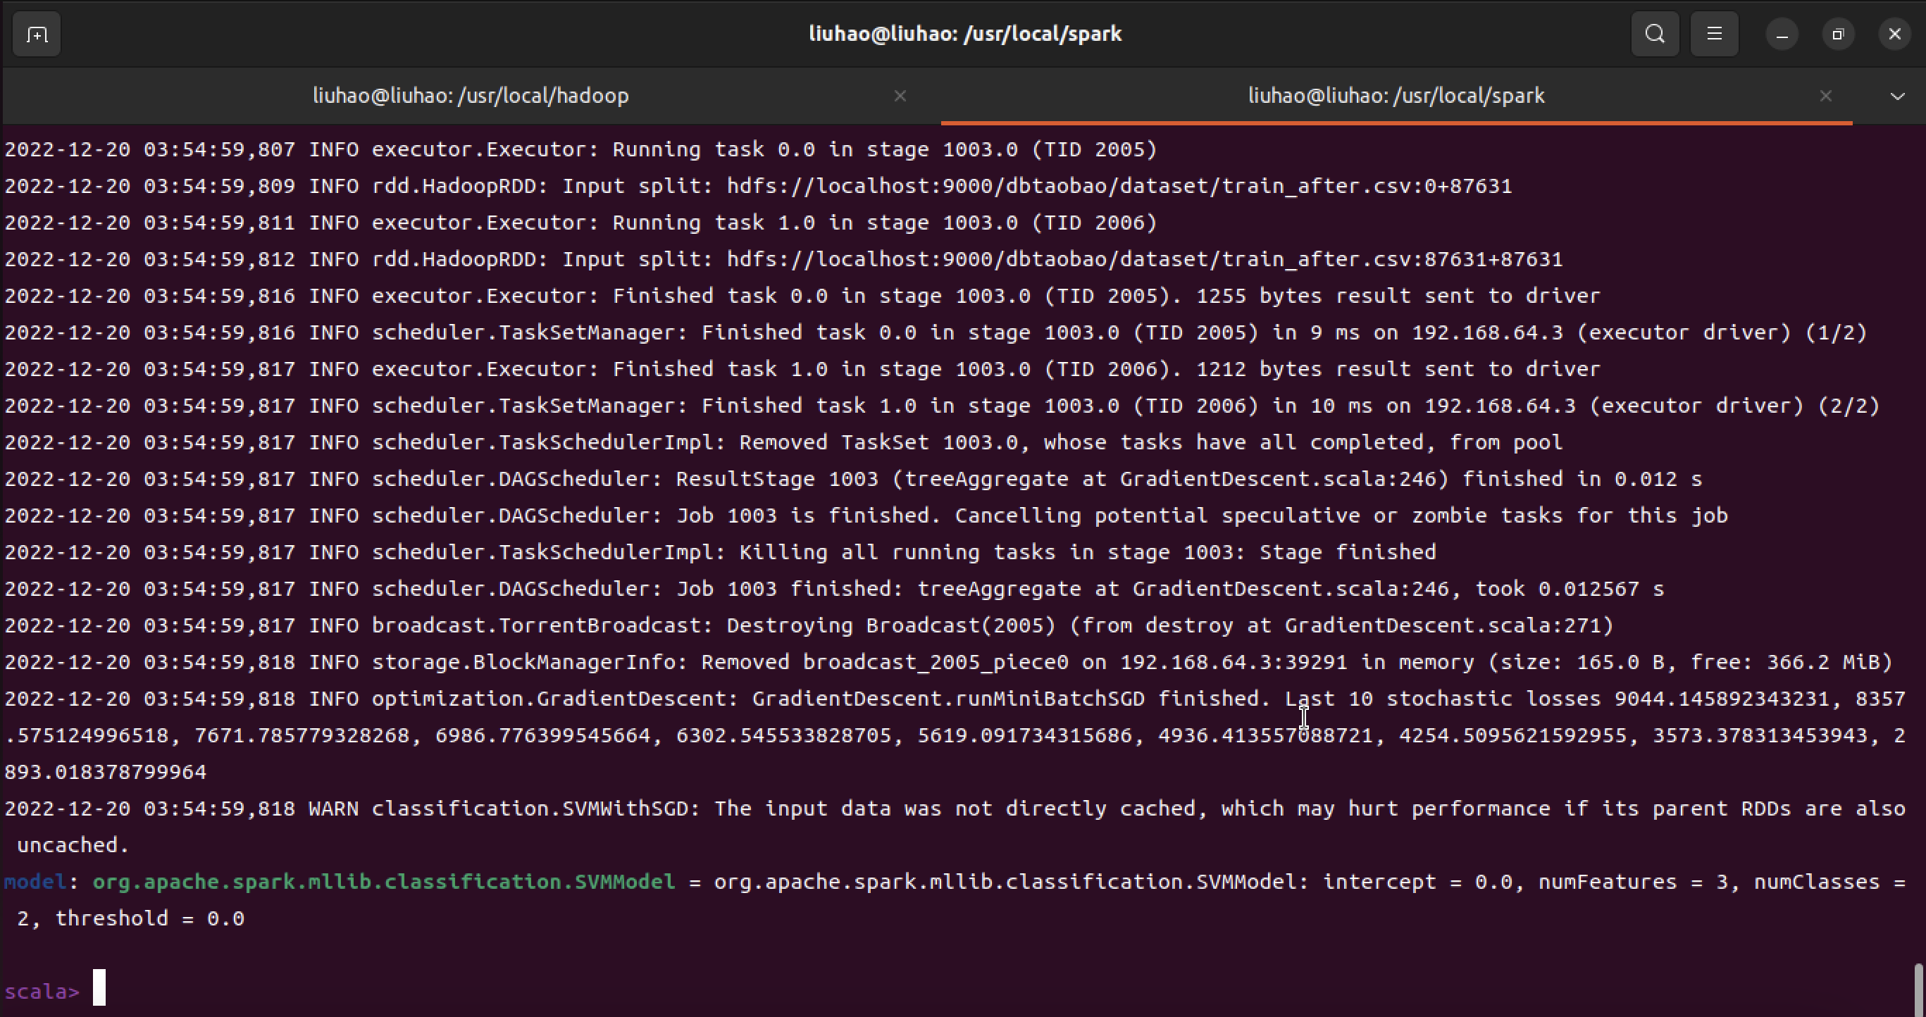Restore down the terminal window
Image resolution: width=1926 pixels, height=1017 pixels.
coord(1838,35)
